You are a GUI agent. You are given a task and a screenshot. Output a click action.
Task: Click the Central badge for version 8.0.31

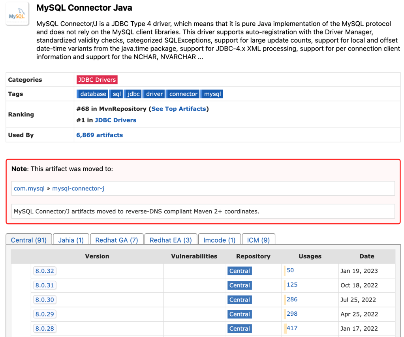coord(240,285)
